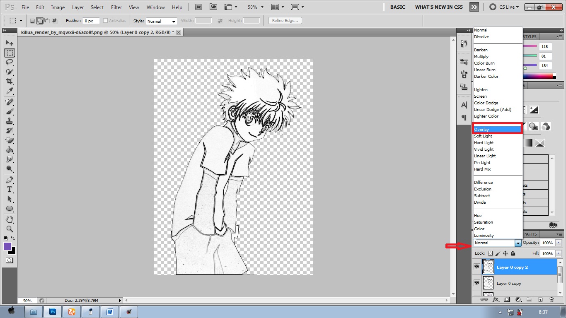
Task: Open the Filter menu
Action: 116,7
